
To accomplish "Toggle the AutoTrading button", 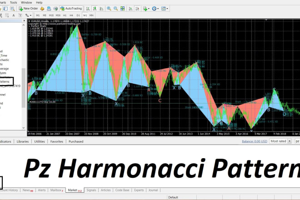I will click(x=71, y=9).
